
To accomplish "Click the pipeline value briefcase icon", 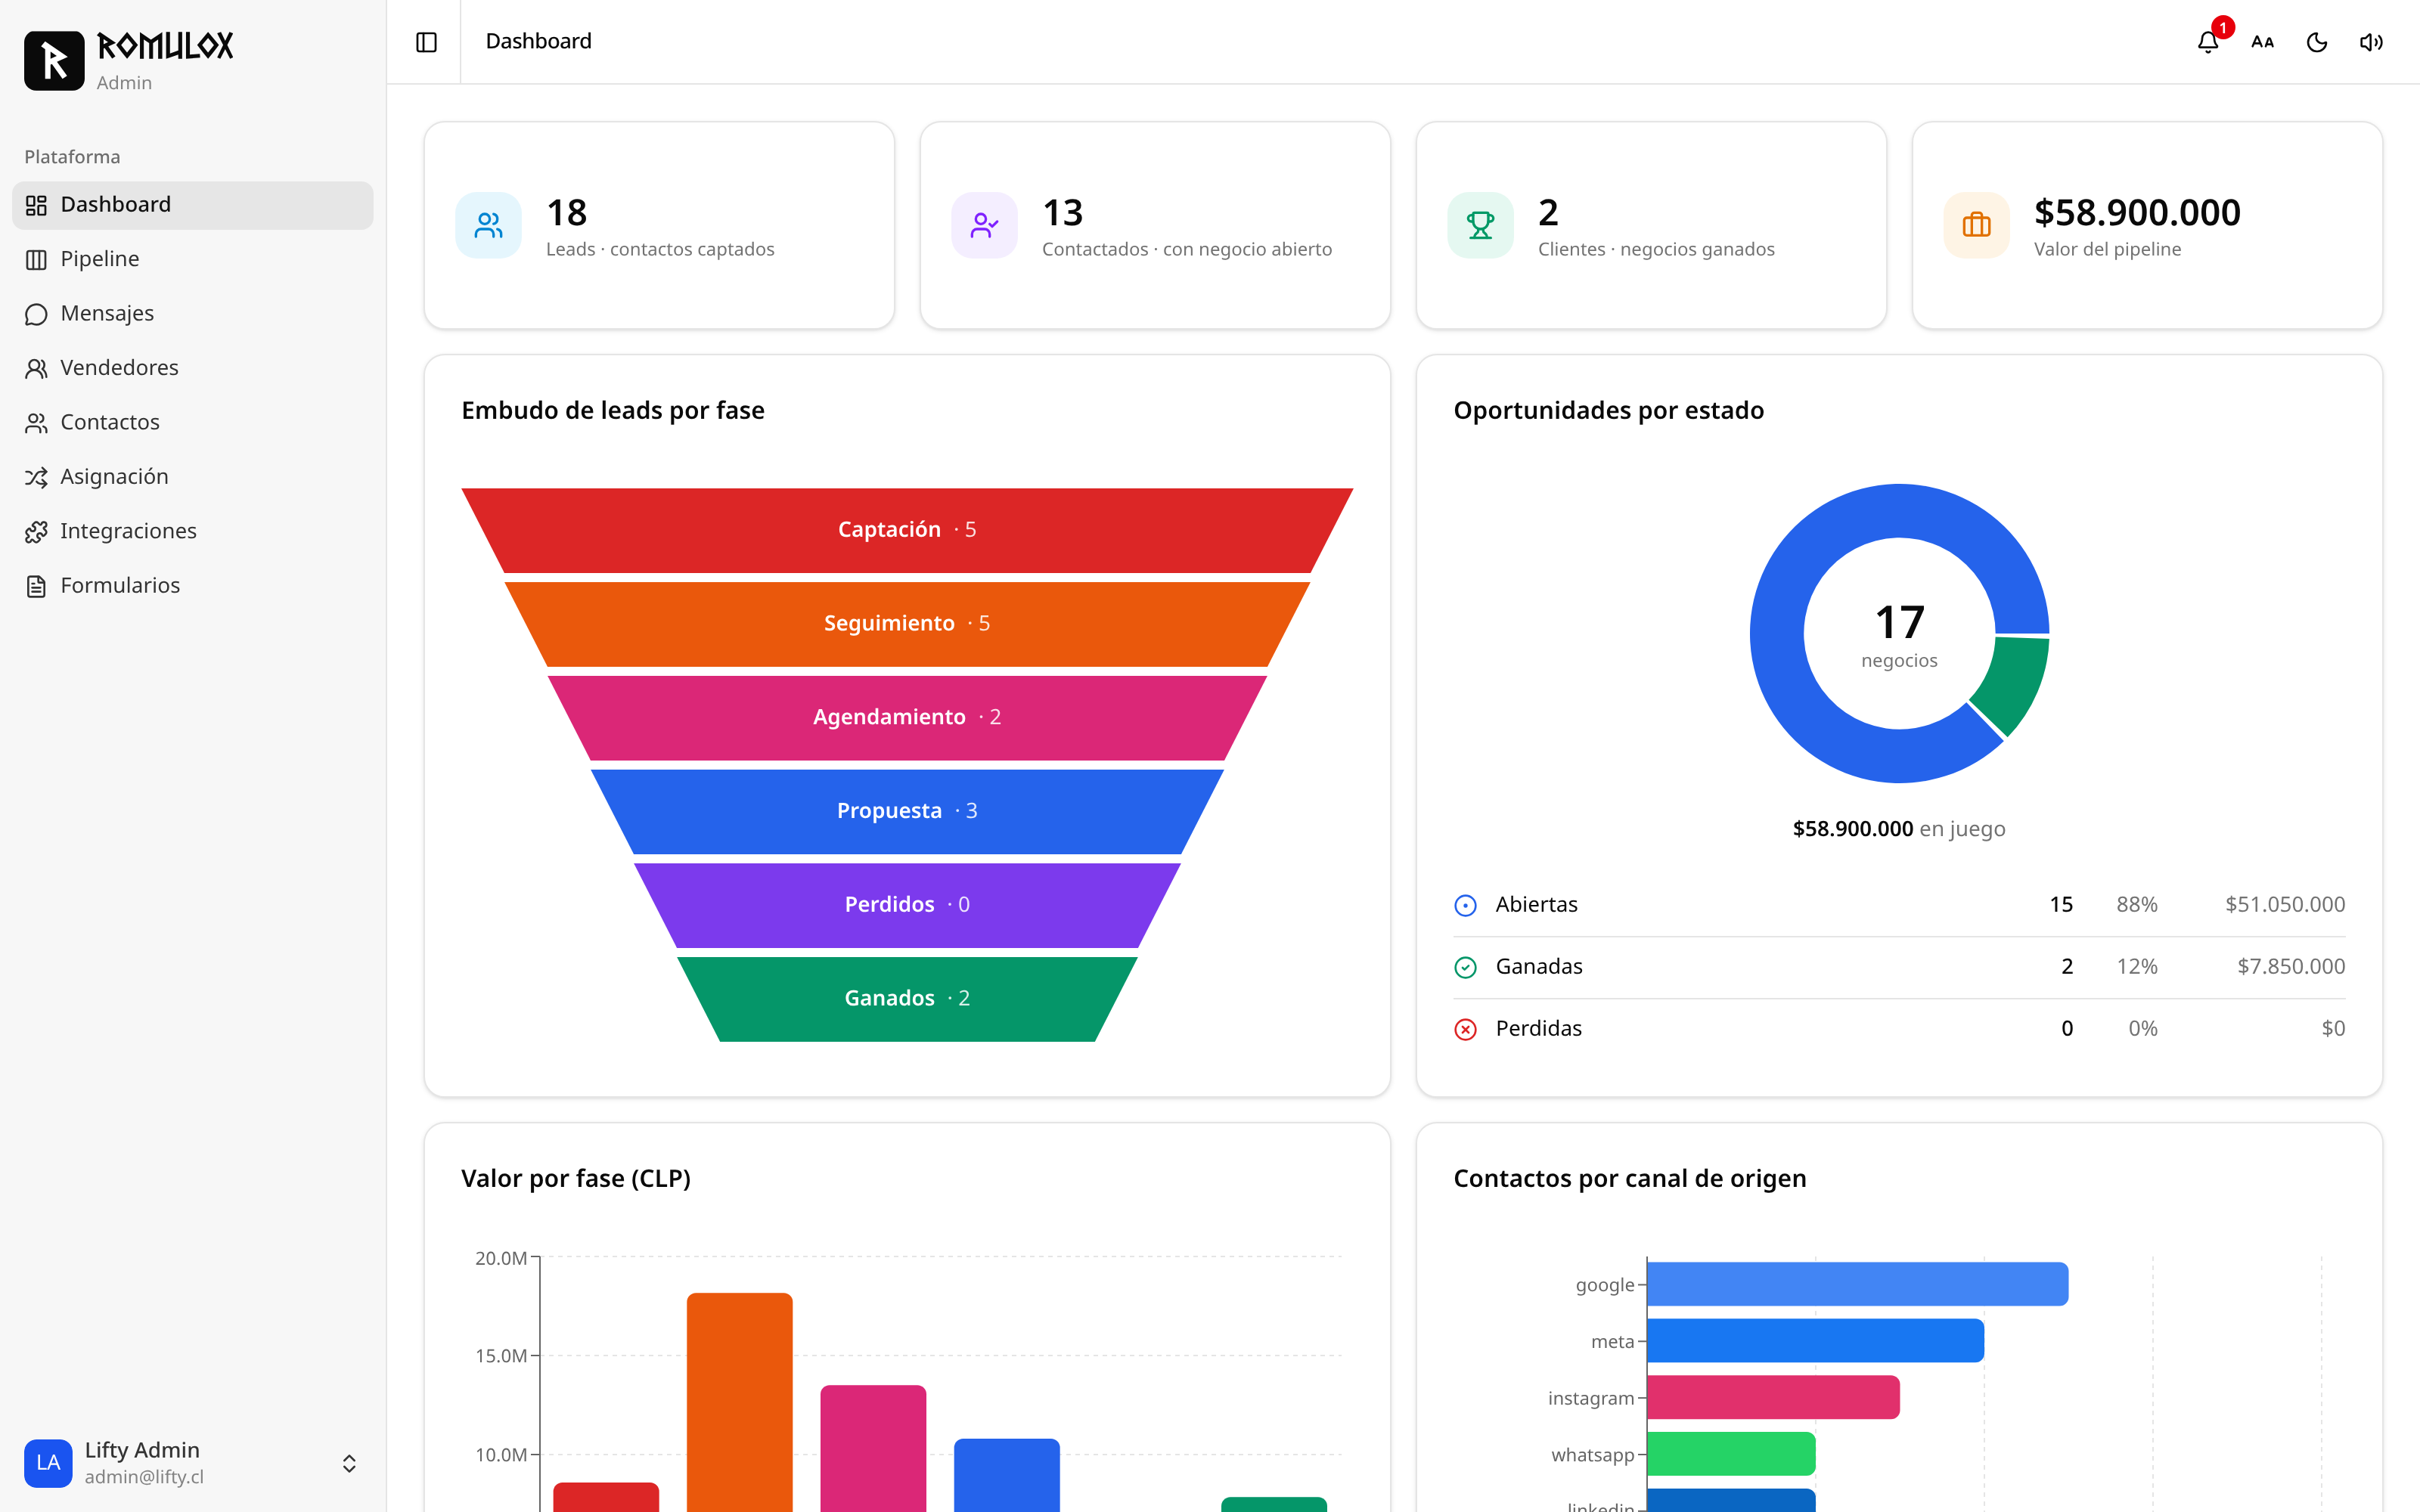I will (1976, 225).
